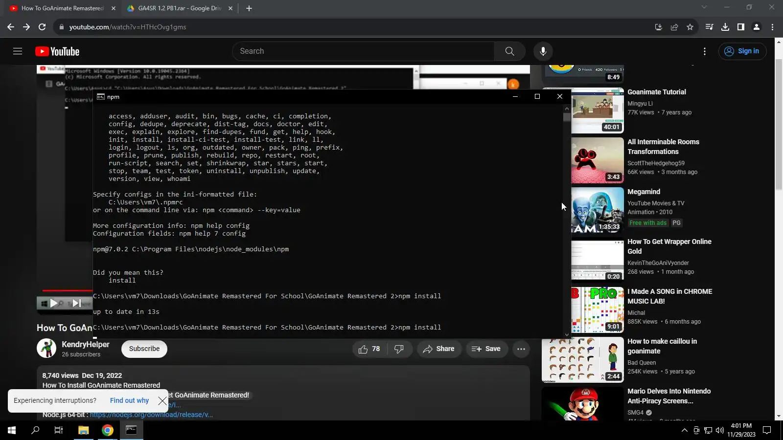The height and width of the screenshot is (440, 783).
Task: Open YouTube settings three-dot menu
Action: click(705, 51)
